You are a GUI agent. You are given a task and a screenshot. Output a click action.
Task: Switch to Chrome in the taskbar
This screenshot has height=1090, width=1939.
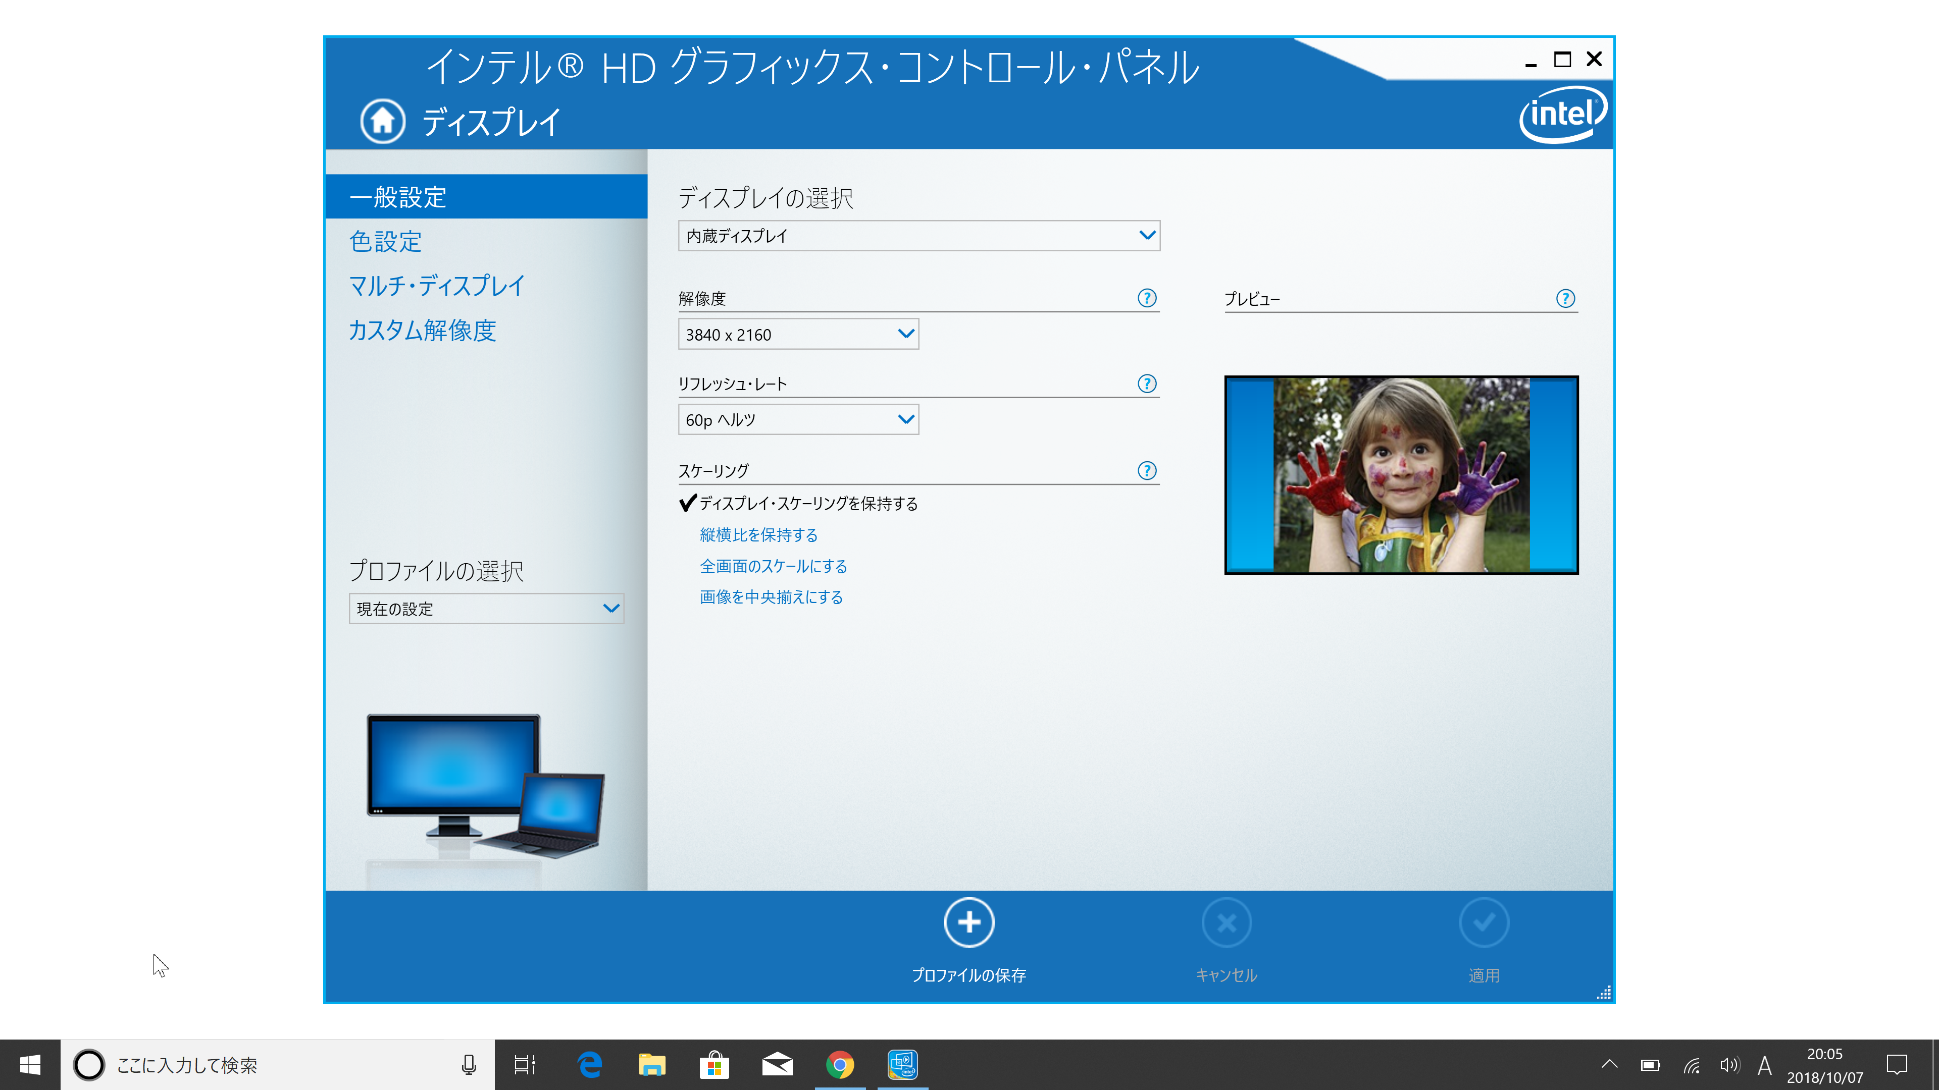click(839, 1065)
